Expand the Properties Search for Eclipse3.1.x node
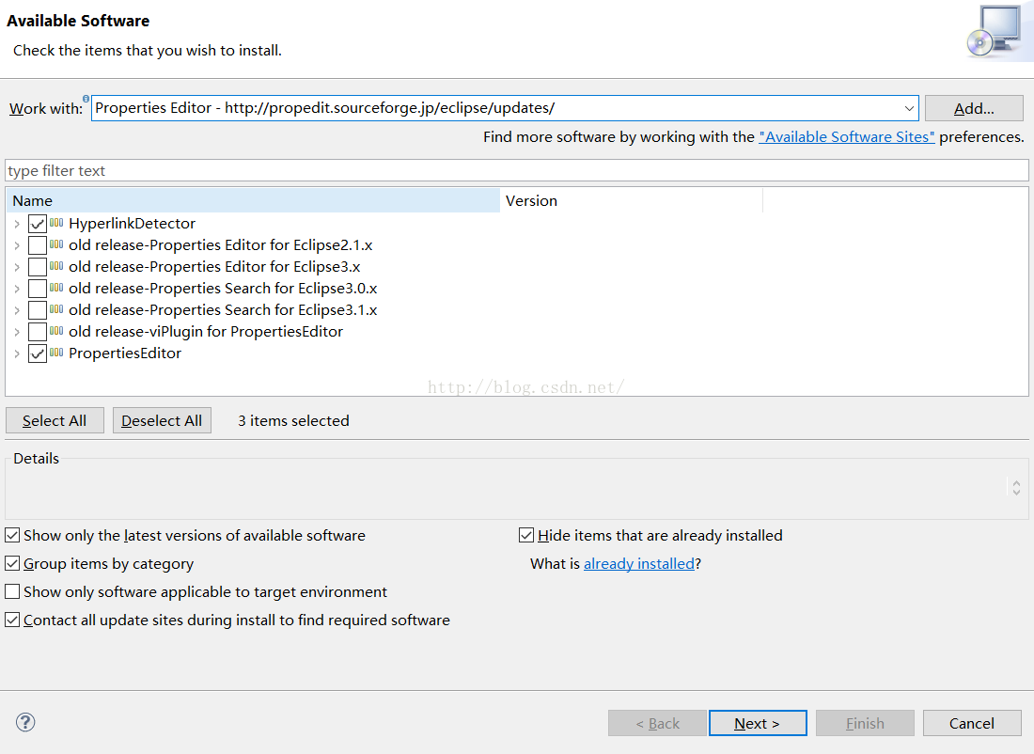 (17, 310)
